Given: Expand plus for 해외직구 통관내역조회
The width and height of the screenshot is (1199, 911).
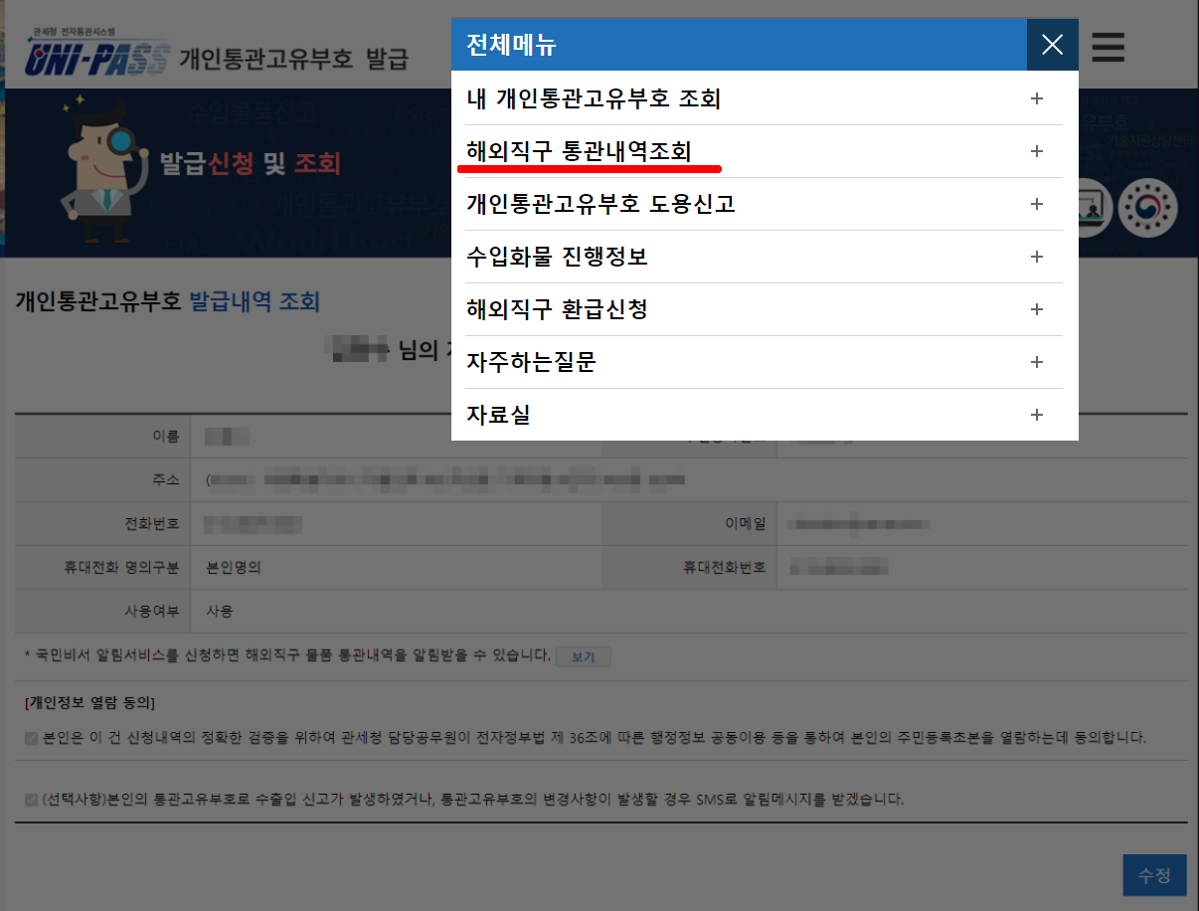Looking at the screenshot, I should (1037, 151).
